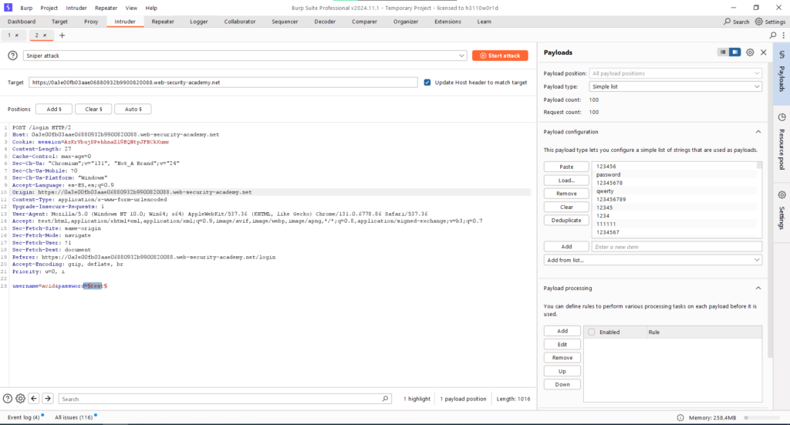Click Down in payload processing

point(562,384)
